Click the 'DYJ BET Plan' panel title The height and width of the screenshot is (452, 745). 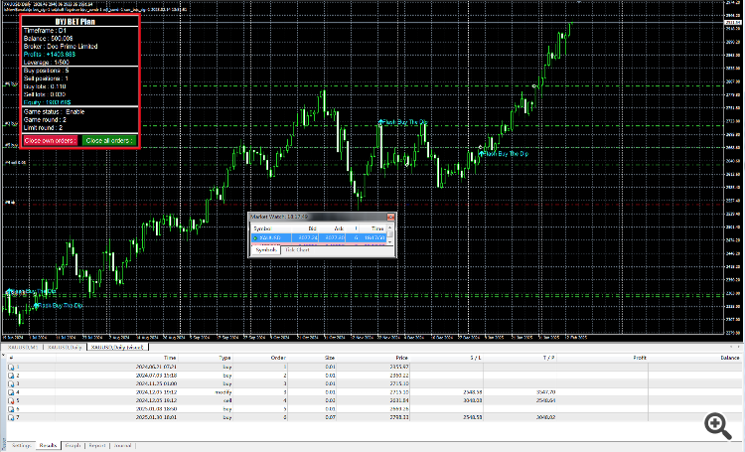[75, 22]
